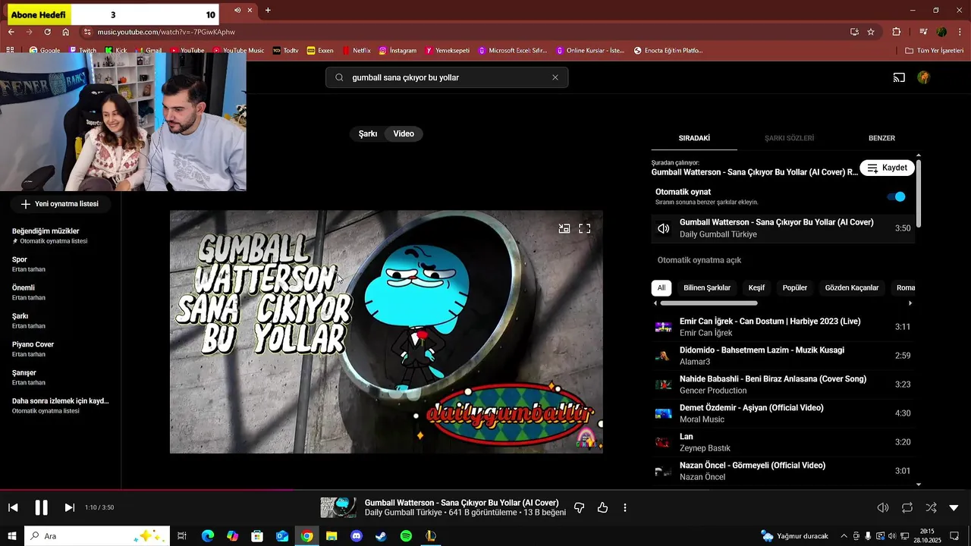The image size is (971, 546).
Task: Dislike the Gumball Watterson song
Action: coord(579,507)
